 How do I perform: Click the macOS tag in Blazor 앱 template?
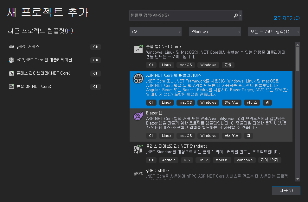[x=186, y=136]
